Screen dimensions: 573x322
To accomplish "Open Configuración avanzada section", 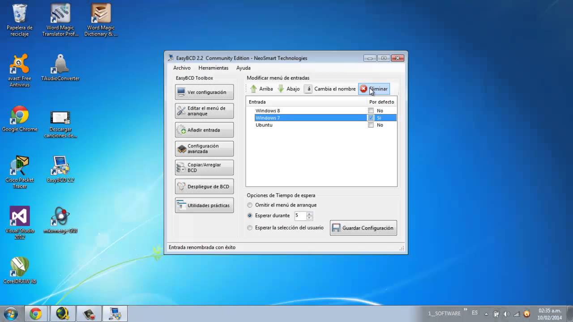I will (x=204, y=148).
